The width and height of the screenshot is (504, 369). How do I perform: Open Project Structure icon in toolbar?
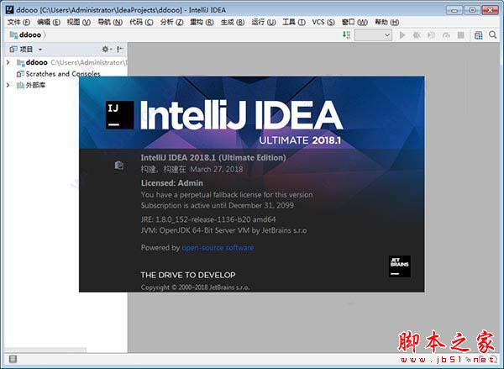coord(478,34)
